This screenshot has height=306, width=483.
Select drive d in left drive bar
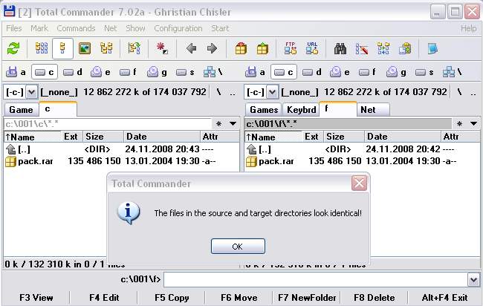point(73,72)
